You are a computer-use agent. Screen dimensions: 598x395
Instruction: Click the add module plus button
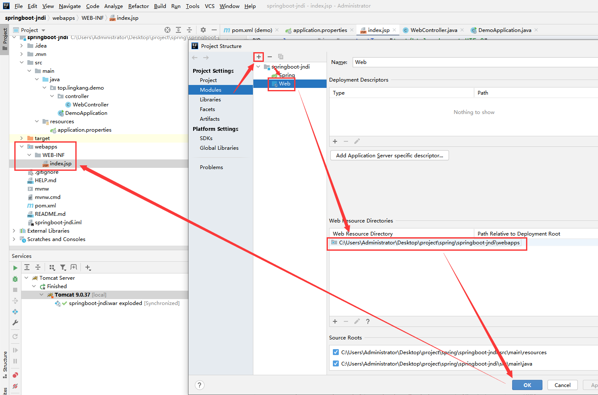[259, 57]
